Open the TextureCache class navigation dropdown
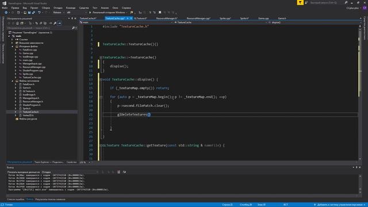This screenshot has width=368, height=207. [x=220, y=22]
